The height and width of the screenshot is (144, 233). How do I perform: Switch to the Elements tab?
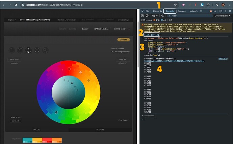[x=157, y=11]
